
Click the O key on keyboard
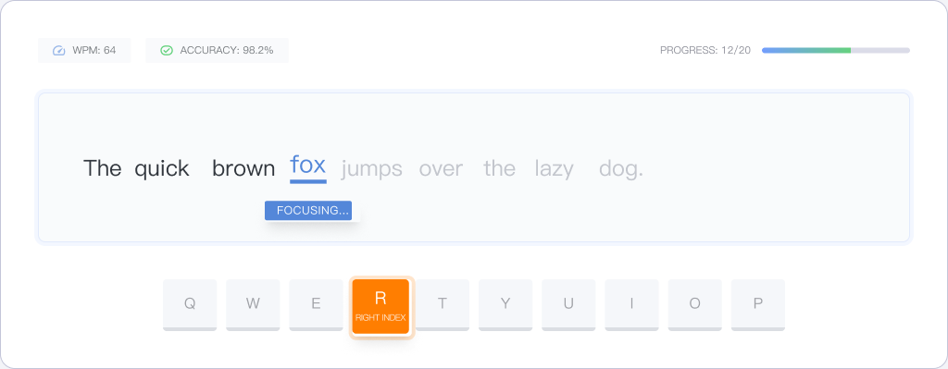tap(694, 304)
